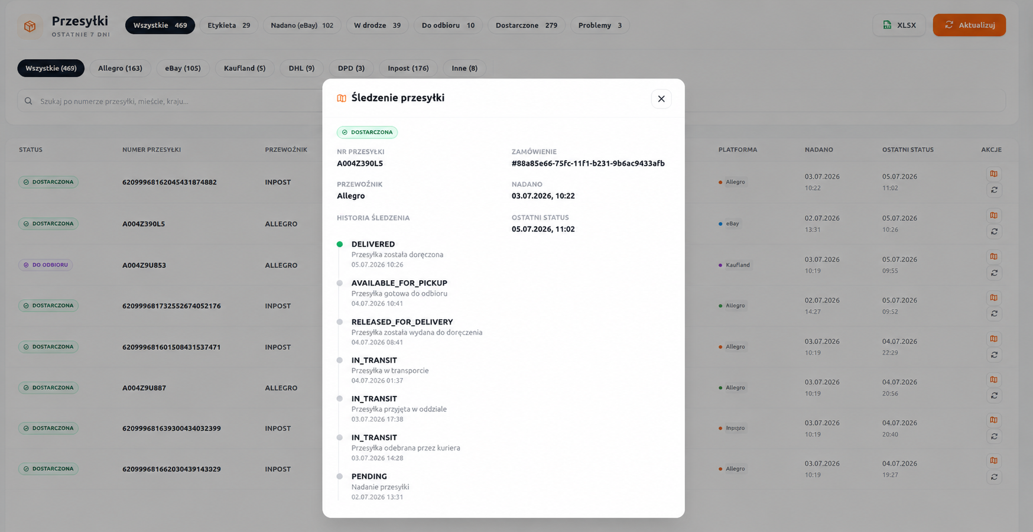Click the search magnifier icon
Screen dimensions: 1033x532
pos(28,101)
